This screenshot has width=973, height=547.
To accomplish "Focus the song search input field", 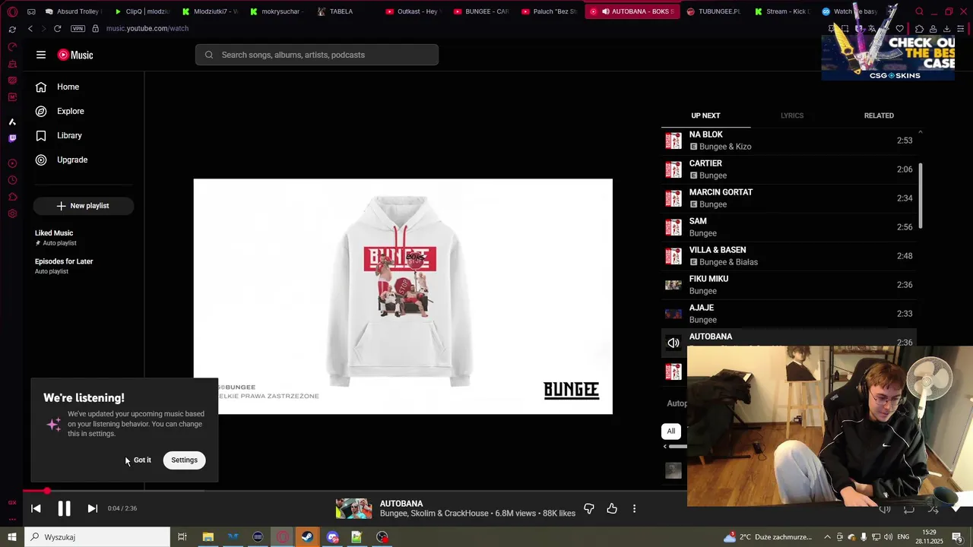I will point(317,55).
